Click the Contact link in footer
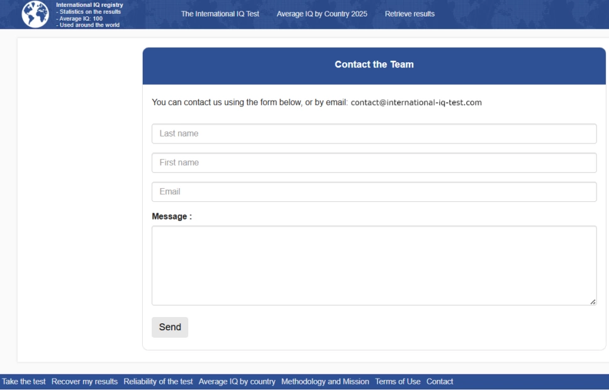The width and height of the screenshot is (609, 390). point(439,382)
